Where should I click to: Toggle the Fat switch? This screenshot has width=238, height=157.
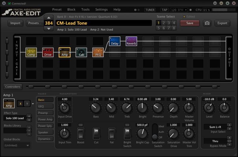(x=112, y=133)
